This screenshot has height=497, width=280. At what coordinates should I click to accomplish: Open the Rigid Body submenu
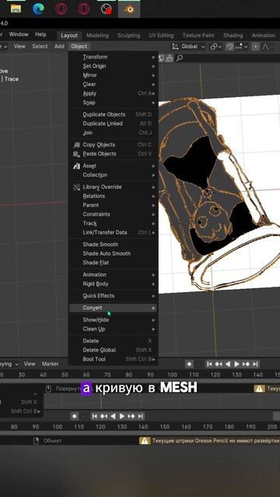[x=113, y=283]
